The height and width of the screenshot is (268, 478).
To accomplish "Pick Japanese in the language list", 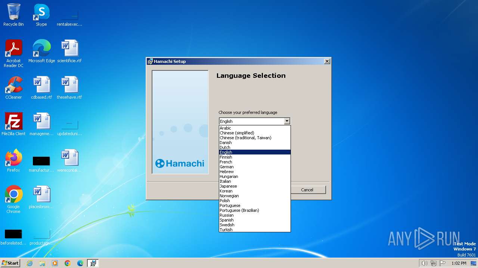I will pyautogui.click(x=255, y=186).
